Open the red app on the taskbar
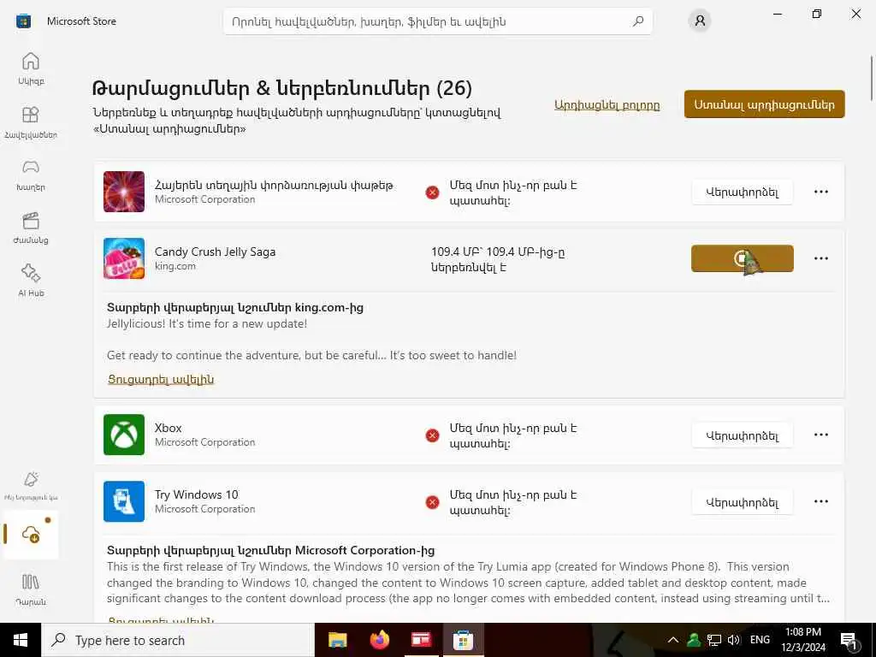Screen dimensions: 876x657 pos(421,640)
